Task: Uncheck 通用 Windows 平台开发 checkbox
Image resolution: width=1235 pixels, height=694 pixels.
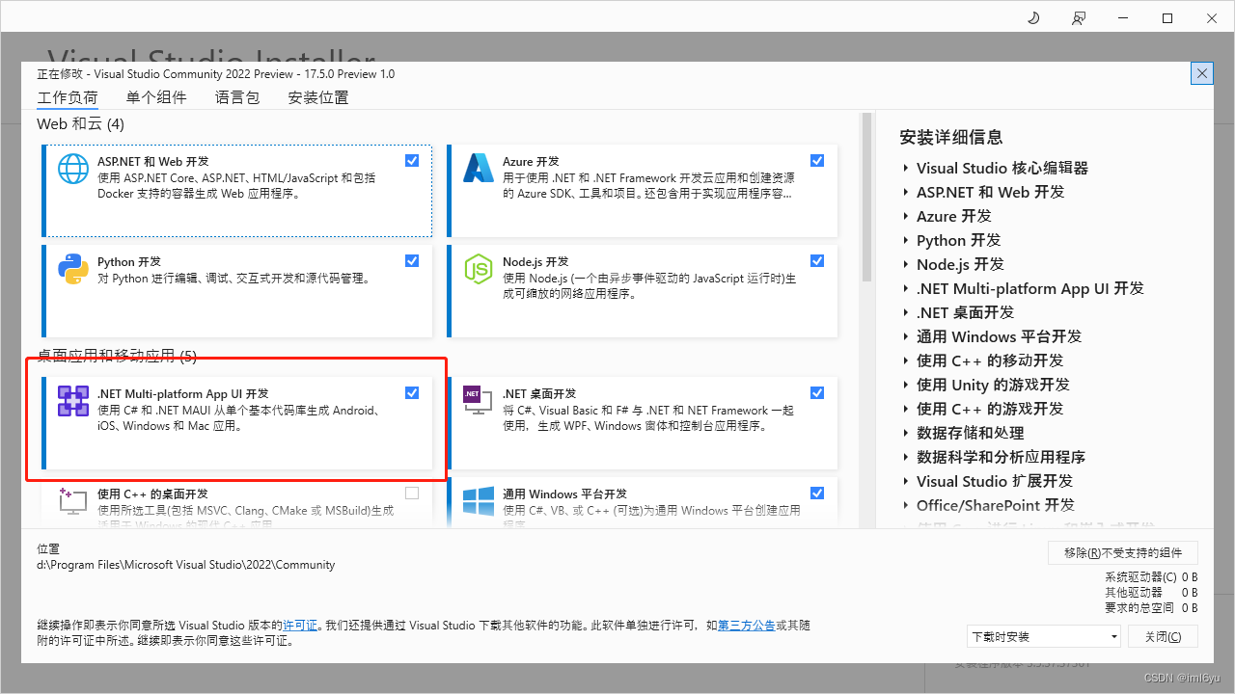Action: (x=817, y=493)
